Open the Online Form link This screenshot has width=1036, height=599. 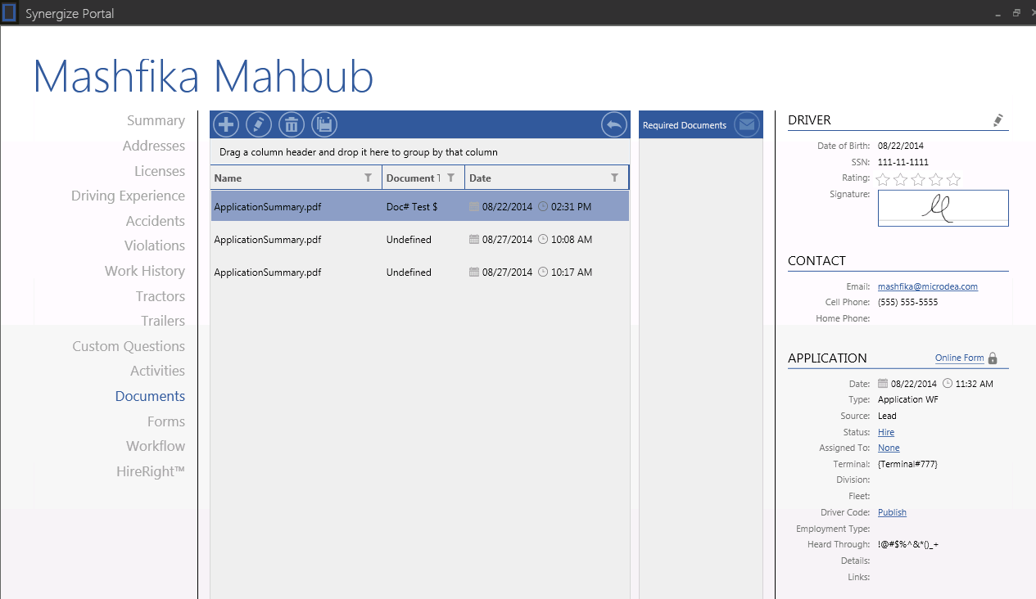click(x=959, y=358)
